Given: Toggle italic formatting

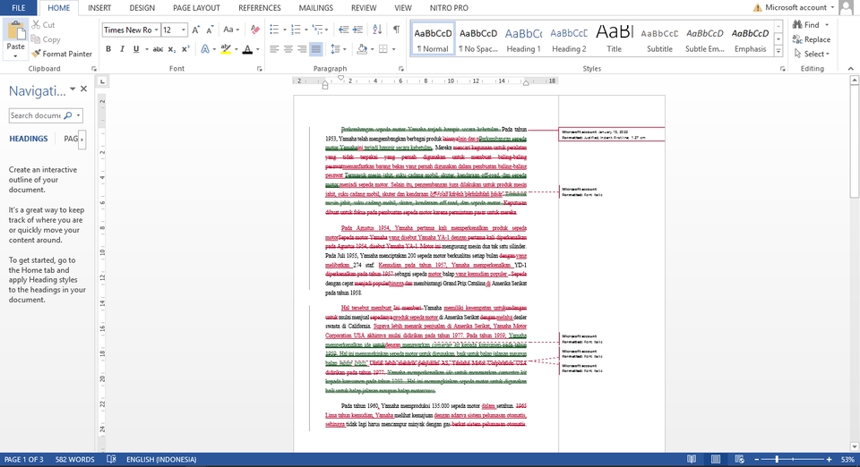Looking at the screenshot, I should click(x=121, y=49).
